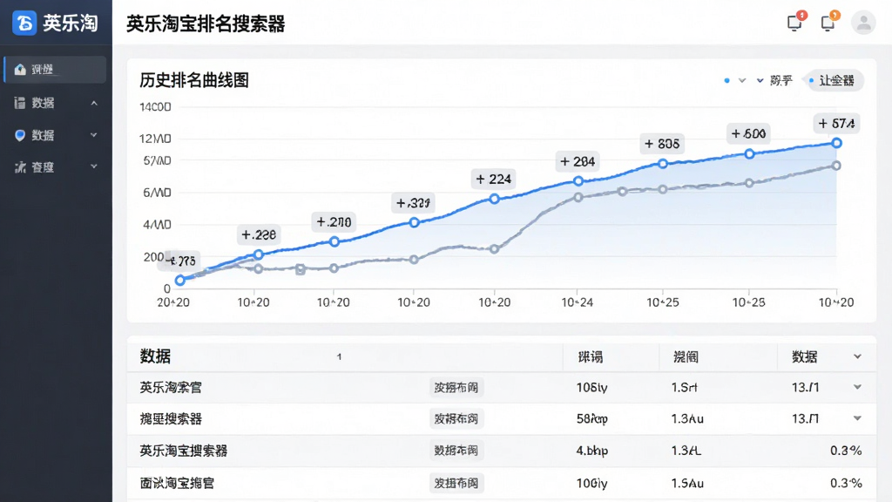Expand the second 数据 sidebar menu
Viewport: 892px width, 502px height.
pyautogui.click(x=94, y=135)
